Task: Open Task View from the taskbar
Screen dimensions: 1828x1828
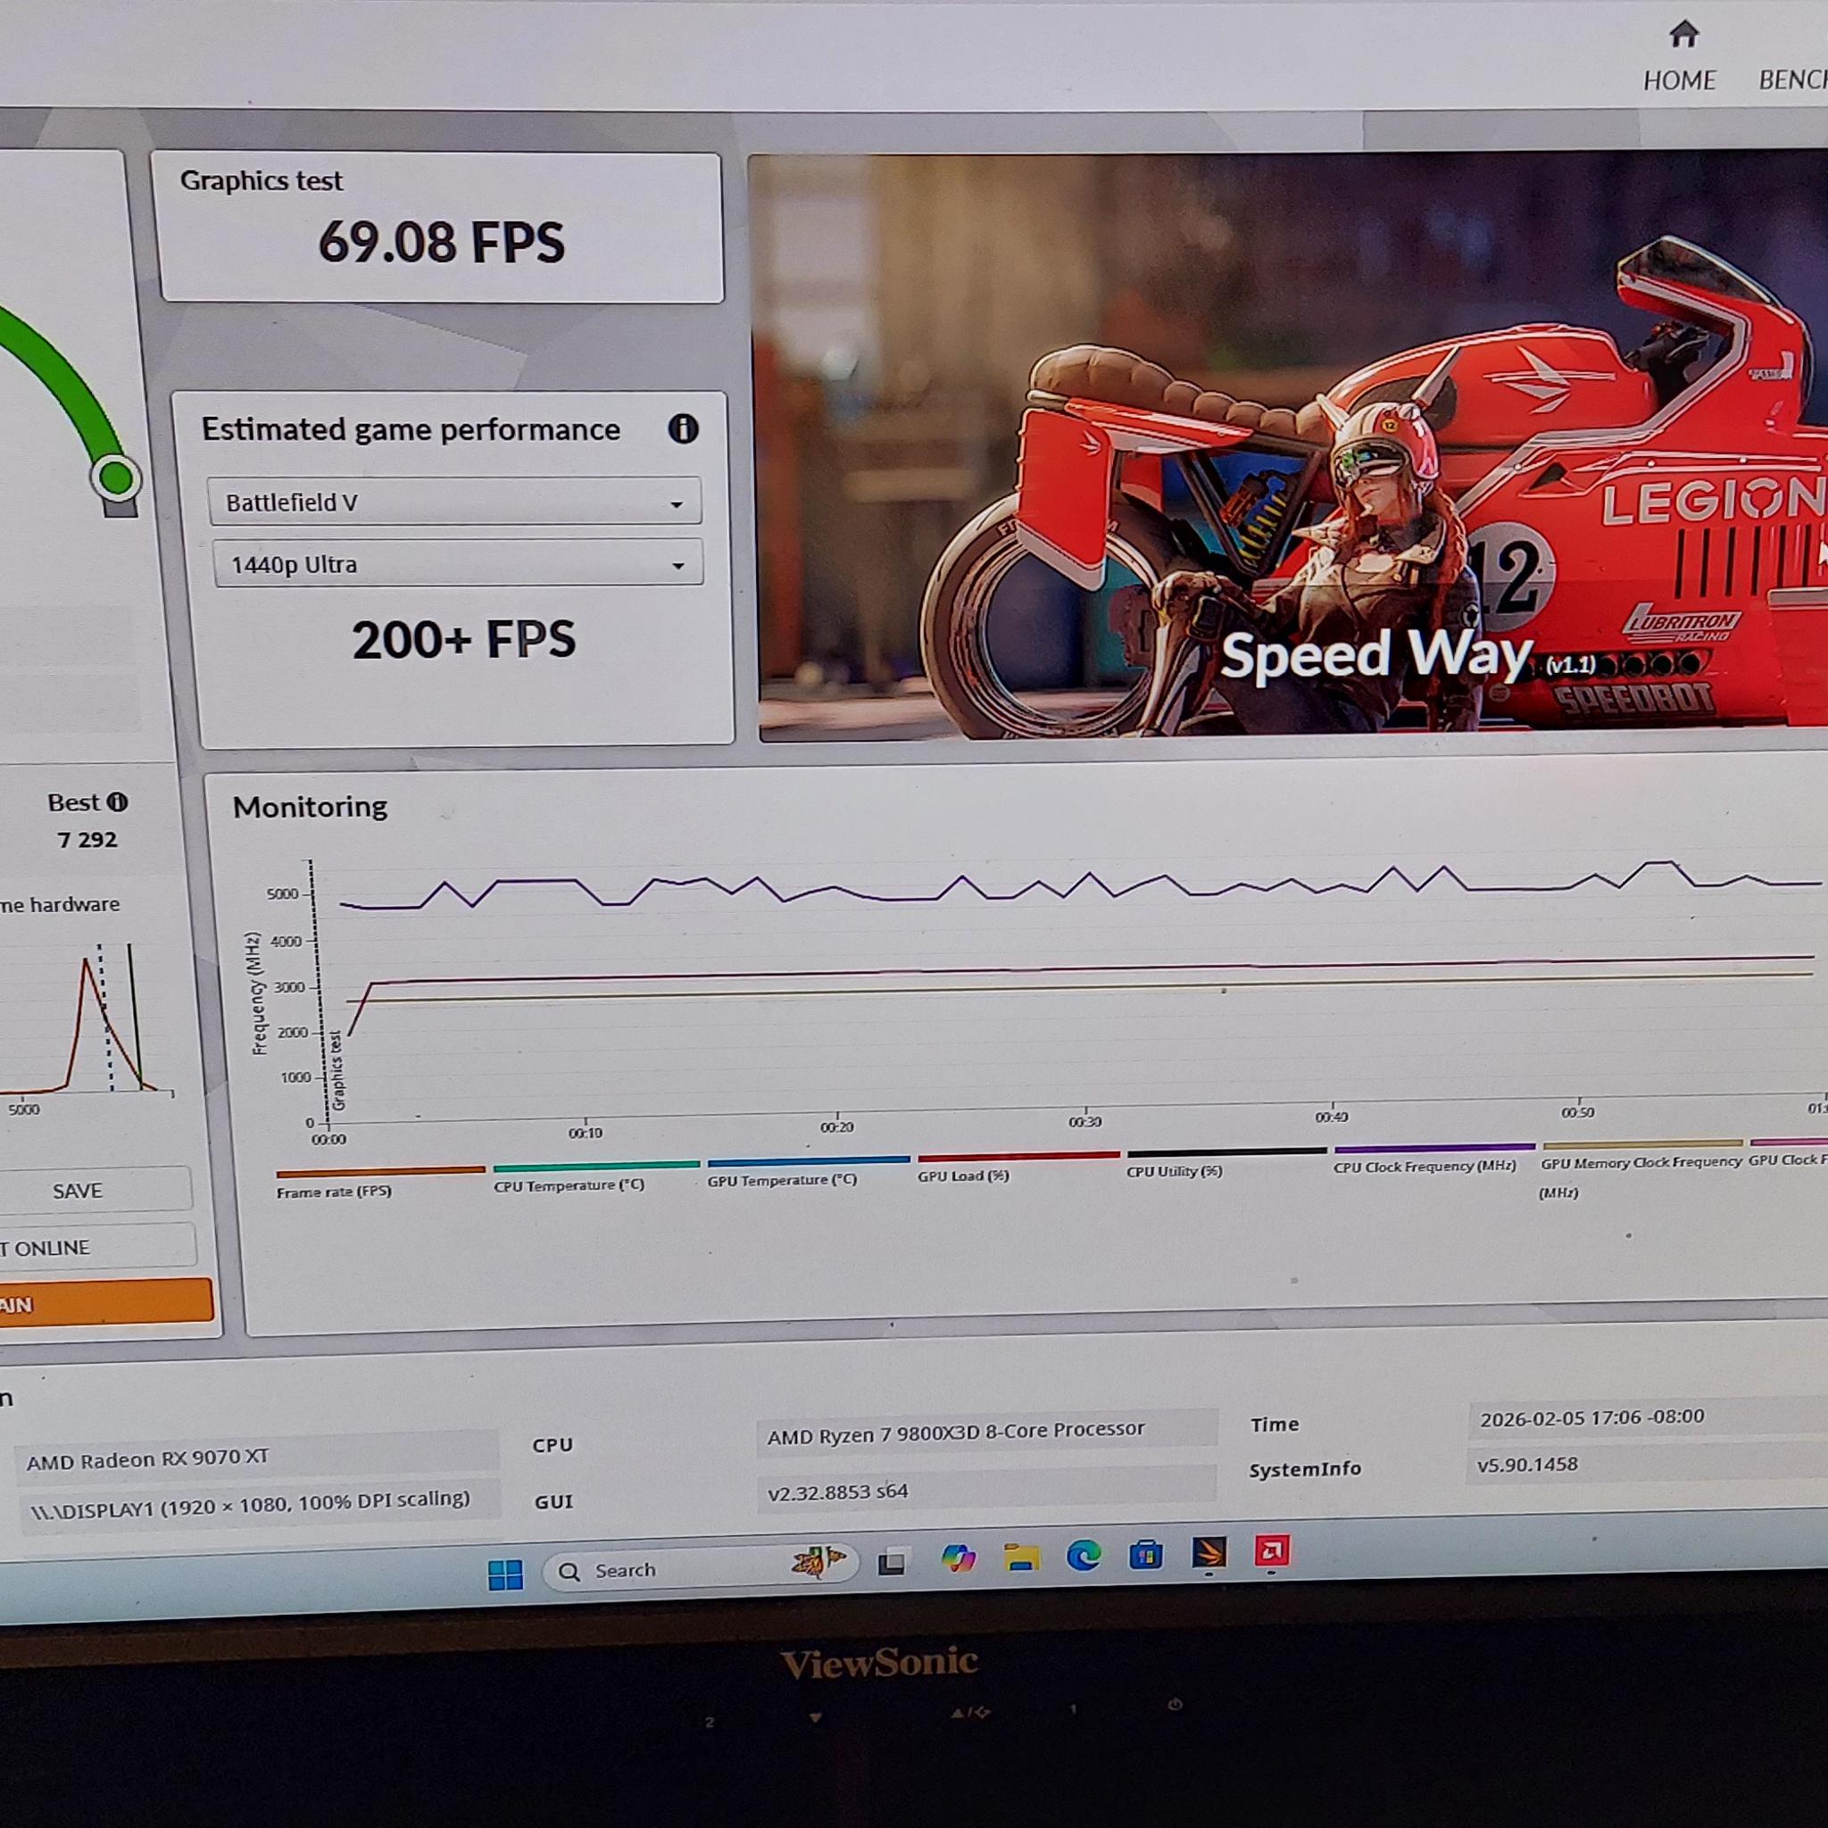Action: click(892, 1563)
